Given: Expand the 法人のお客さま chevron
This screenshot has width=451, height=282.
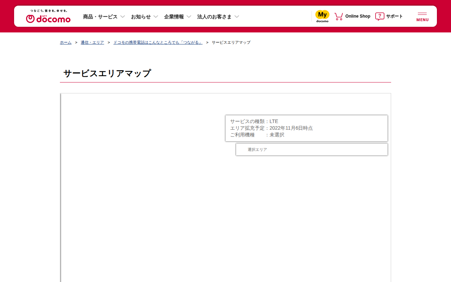Looking at the screenshot, I should pyautogui.click(x=237, y=17).
